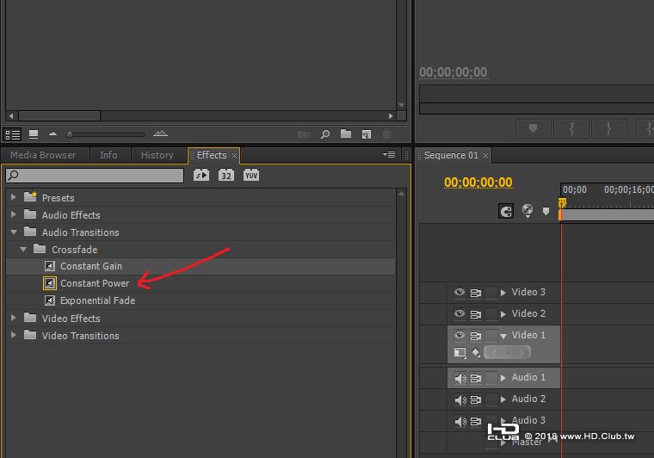Select Constant Power transition

pyautogui.click(x=95, y=283)
